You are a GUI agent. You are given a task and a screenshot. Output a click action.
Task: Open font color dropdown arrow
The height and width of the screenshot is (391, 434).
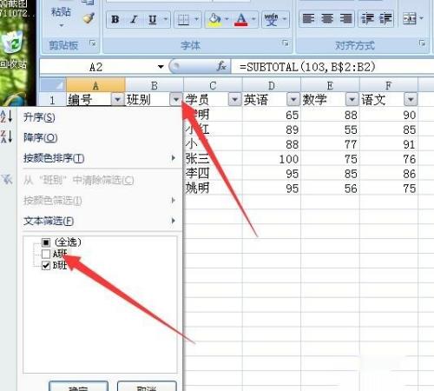point(253,19)
